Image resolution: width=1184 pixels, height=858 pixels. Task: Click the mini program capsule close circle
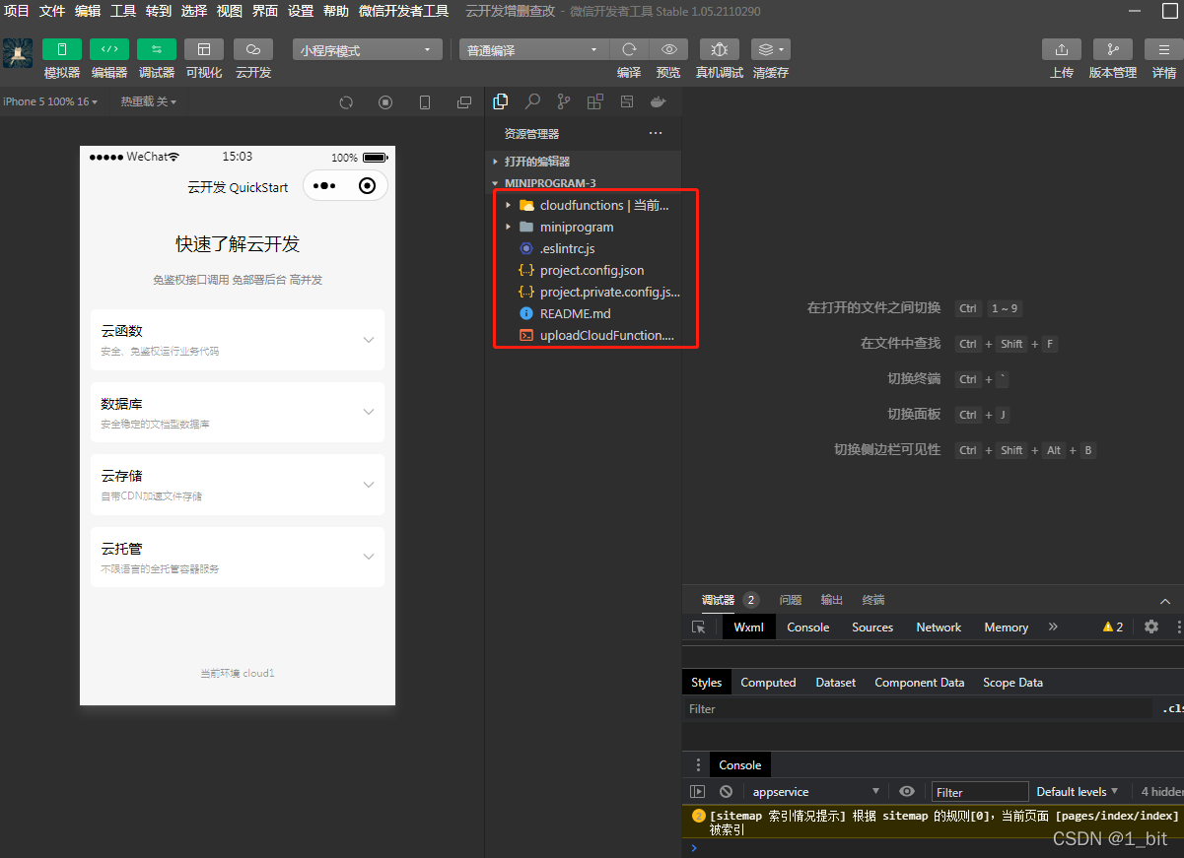pos(368,185)
